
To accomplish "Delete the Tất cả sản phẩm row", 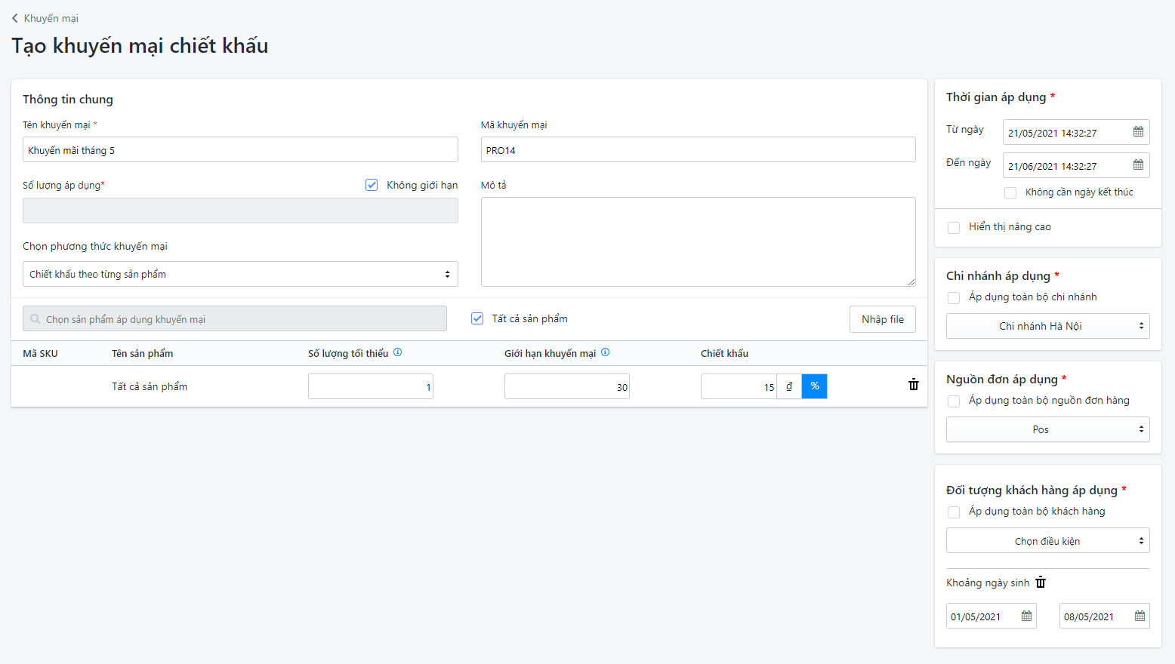I will pyautogui.click(x=913, y=385).
